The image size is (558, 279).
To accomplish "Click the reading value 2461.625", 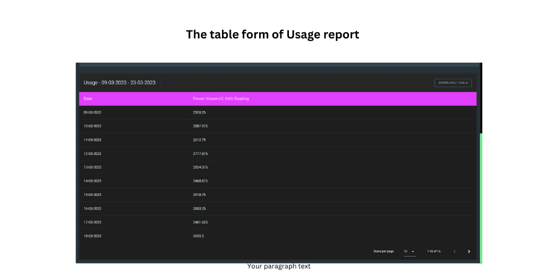I will (200, 223).
